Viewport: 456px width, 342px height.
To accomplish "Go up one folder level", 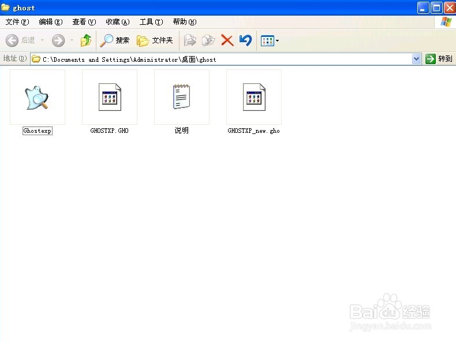I will point(86,40).
